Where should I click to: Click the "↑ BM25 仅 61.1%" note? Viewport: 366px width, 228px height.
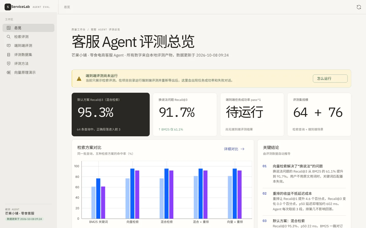click(171, 129)
